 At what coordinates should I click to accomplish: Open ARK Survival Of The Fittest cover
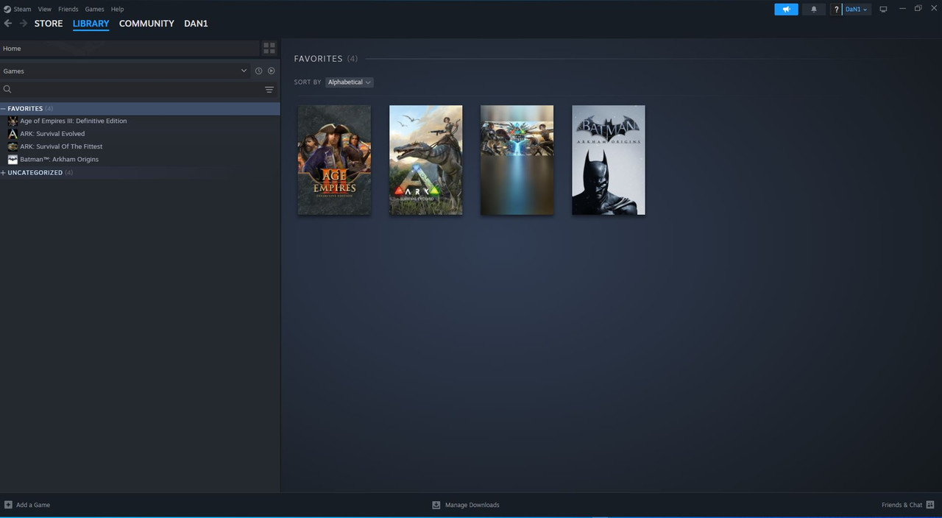point(517,160)
